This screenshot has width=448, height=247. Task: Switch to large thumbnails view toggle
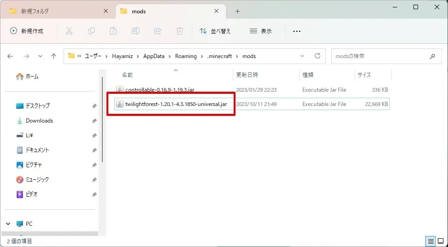tap(440, 241)
